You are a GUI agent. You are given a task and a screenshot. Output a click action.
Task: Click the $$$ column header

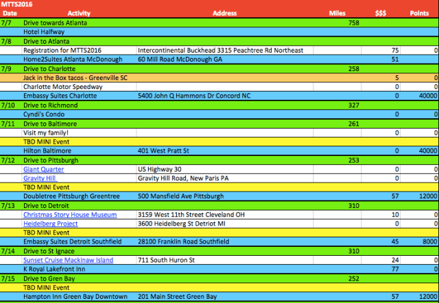click(381, 13)
